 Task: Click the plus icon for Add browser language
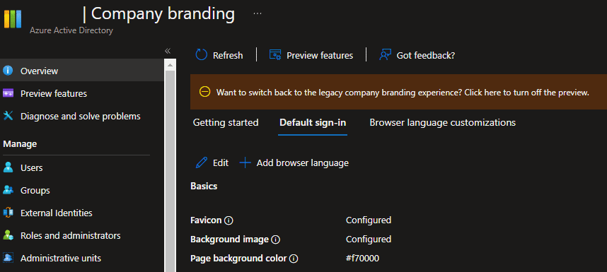pyautogui.click(x=245, y=162)
